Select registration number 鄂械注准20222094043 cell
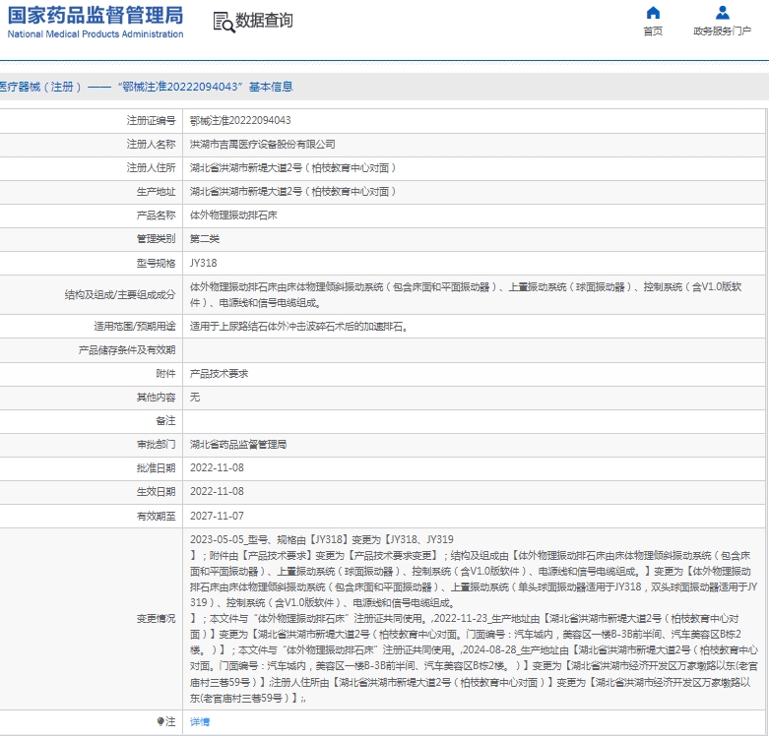Screen dimensions: 769x739 pyautogui.click(x=240, y=121)
